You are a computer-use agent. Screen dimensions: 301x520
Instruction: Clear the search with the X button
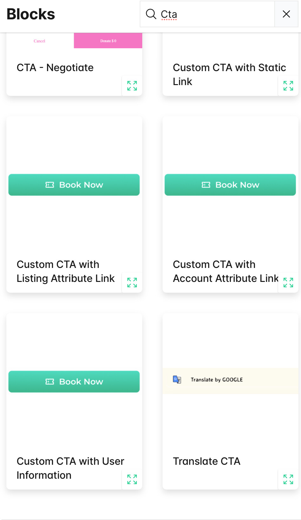[286, 14]
